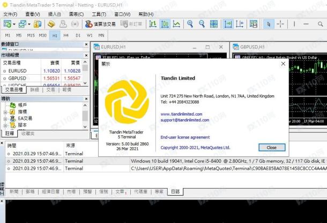The image size is (327, 223).
Task: Select M5 timeframe
Action: click(x=19, y=35)
